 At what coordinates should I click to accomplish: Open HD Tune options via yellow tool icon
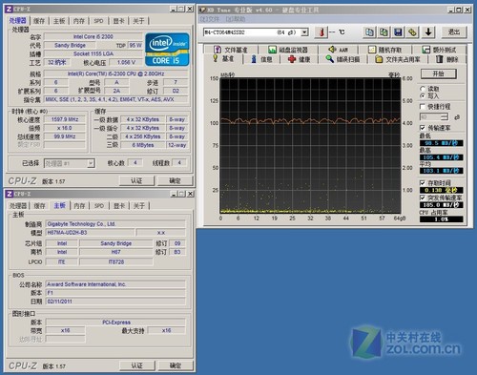pos(412,32)
